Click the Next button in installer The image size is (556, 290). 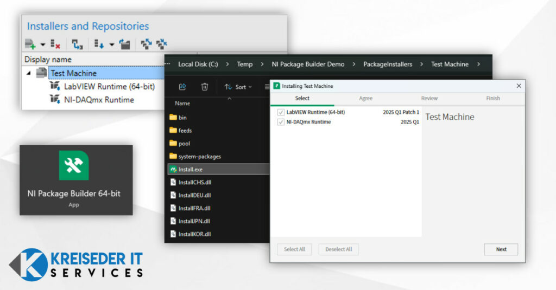click(x=501, y=249)
